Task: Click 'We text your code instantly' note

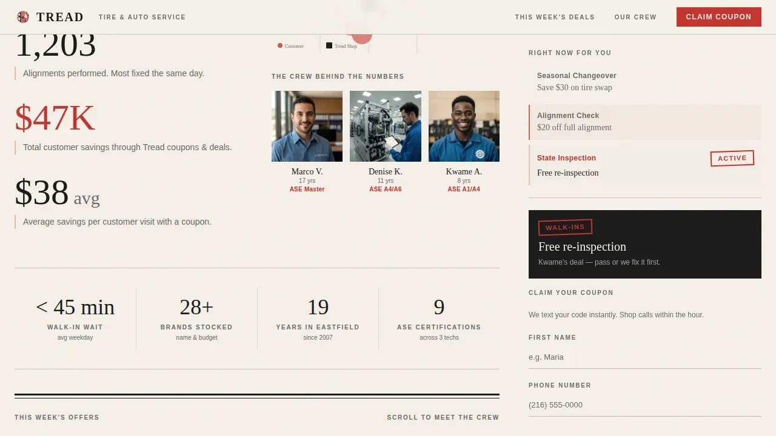Action: tap(616, 315)
